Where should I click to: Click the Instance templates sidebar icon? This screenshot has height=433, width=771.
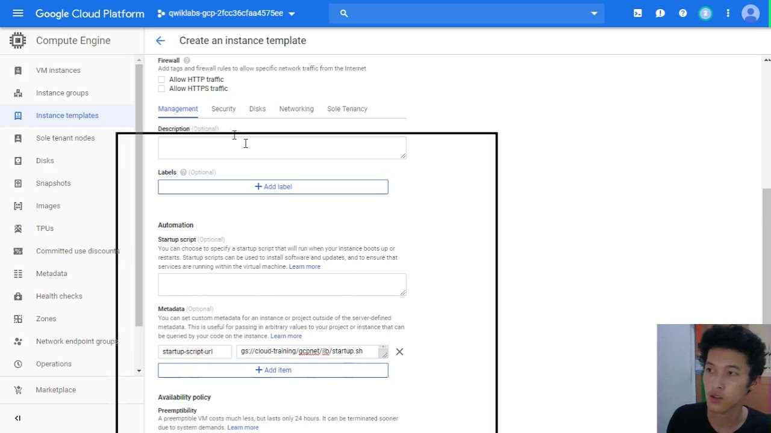(18, 115)
